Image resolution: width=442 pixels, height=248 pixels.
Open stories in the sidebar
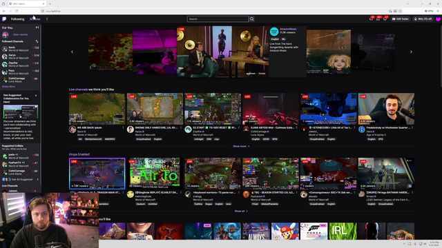[x=20, y=34]
